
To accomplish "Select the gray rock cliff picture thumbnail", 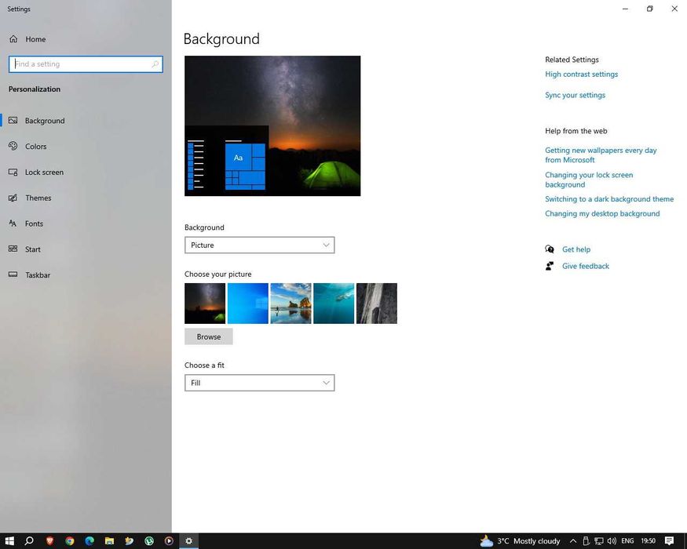I will coord(377,304).
